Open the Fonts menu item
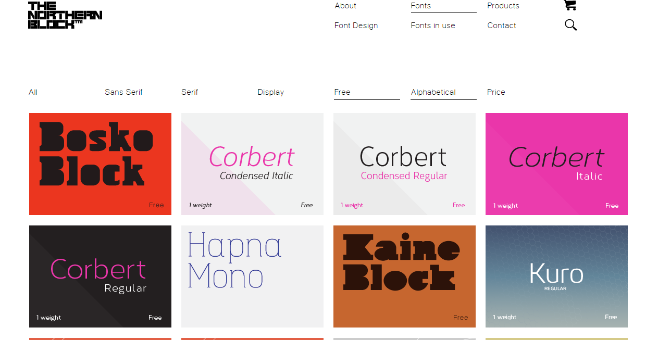This screenshot has width=658, height=340. pyautogui.click(x=421, y=6)
